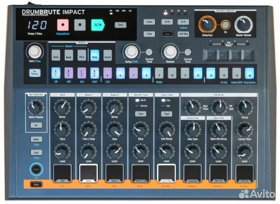Image resolution: width=280 pixels, height=204 pixels.
Task: Select Song mode
Action: click(x=56, y=55)
